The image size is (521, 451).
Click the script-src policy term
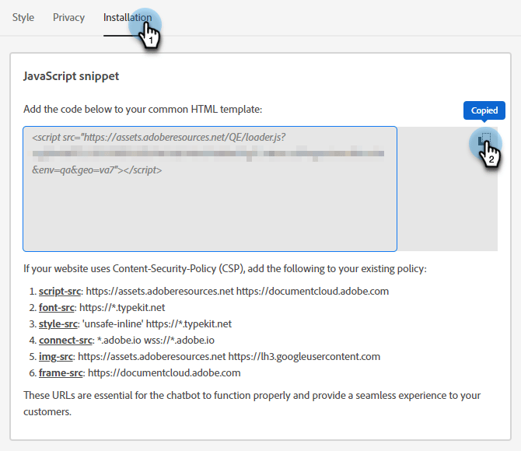[60, 292]
